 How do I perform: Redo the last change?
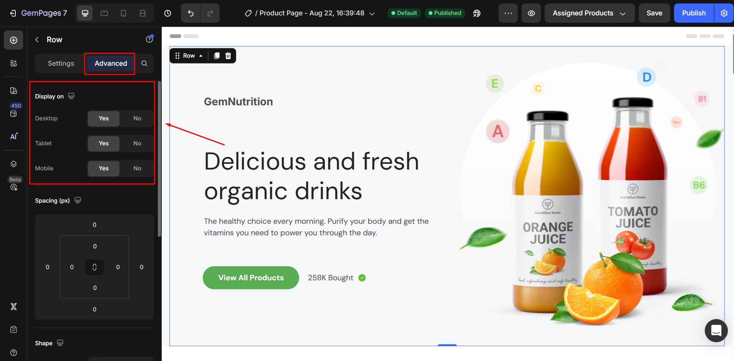[210, 13]
